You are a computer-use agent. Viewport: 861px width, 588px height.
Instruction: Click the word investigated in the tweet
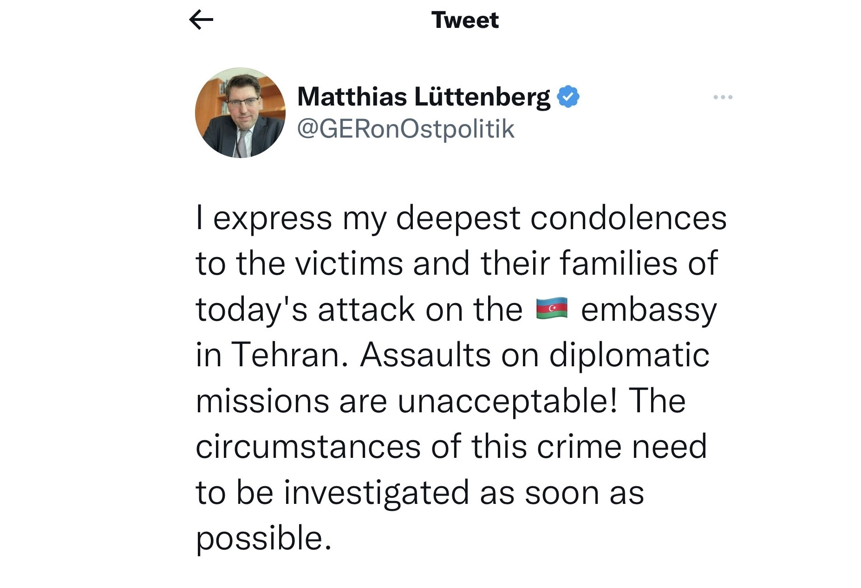coord(377,494)
